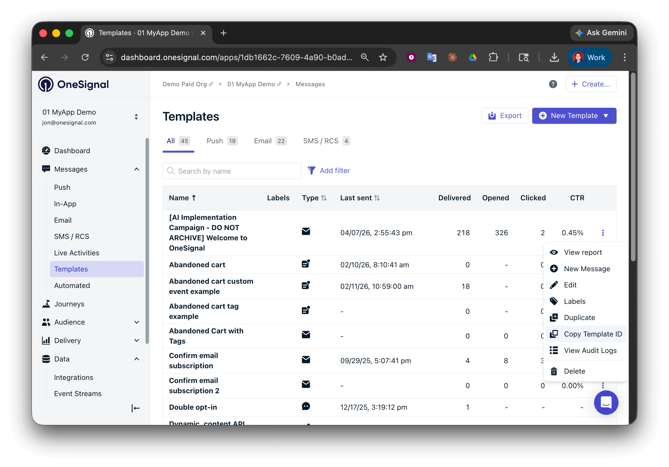The width and height of the screenshot is (669, 467).
Task: Open the New Template dropdown arrow
Action: [x=606, y=116]
